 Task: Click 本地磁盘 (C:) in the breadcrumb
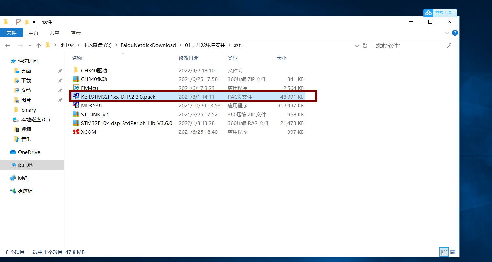point(97,45)
